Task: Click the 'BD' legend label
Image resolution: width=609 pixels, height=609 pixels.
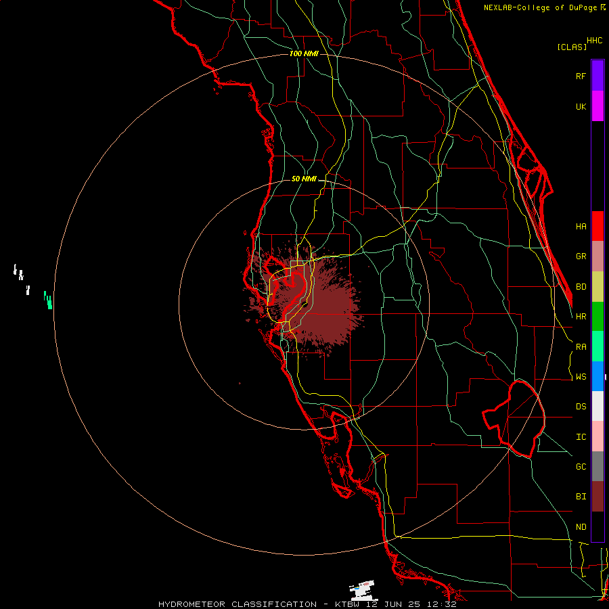Action: coord(581,287)
